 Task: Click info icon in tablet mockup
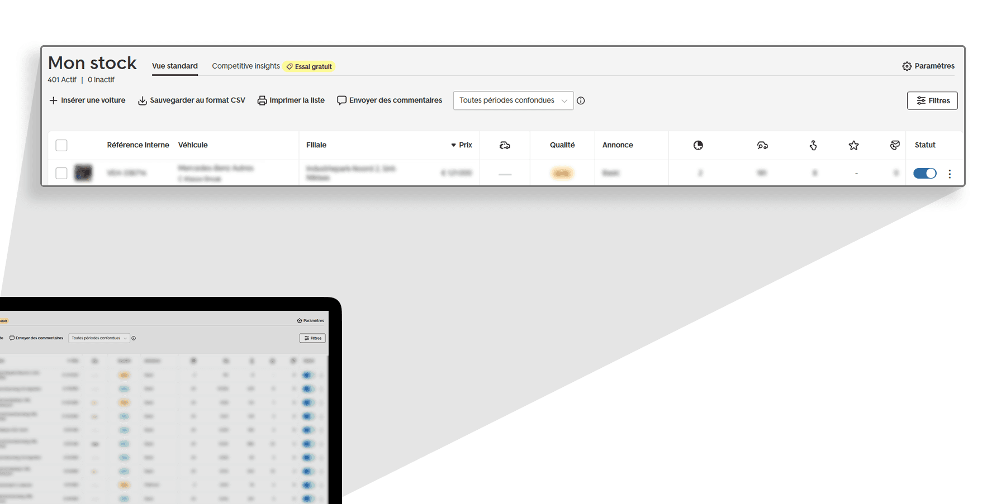[134, 338]
